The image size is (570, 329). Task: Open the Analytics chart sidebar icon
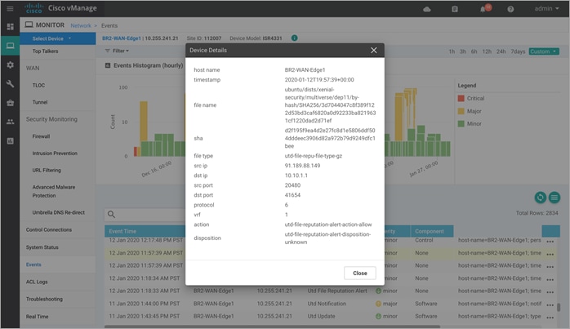tap(10, 140)
